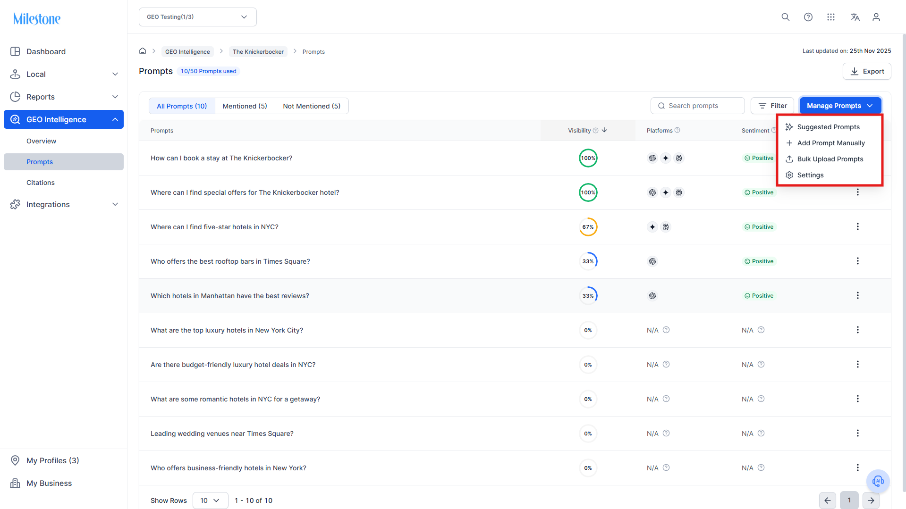Open row menu for romantic hotels prompt
Viewport: 906px width, 509px height.
[x=858, y=399]
